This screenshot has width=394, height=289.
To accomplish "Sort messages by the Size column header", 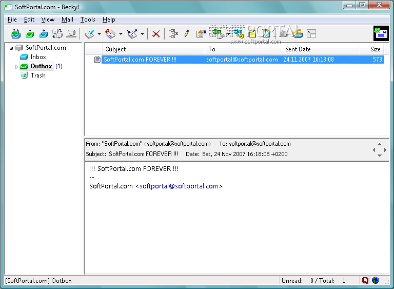I will (371, 49).
